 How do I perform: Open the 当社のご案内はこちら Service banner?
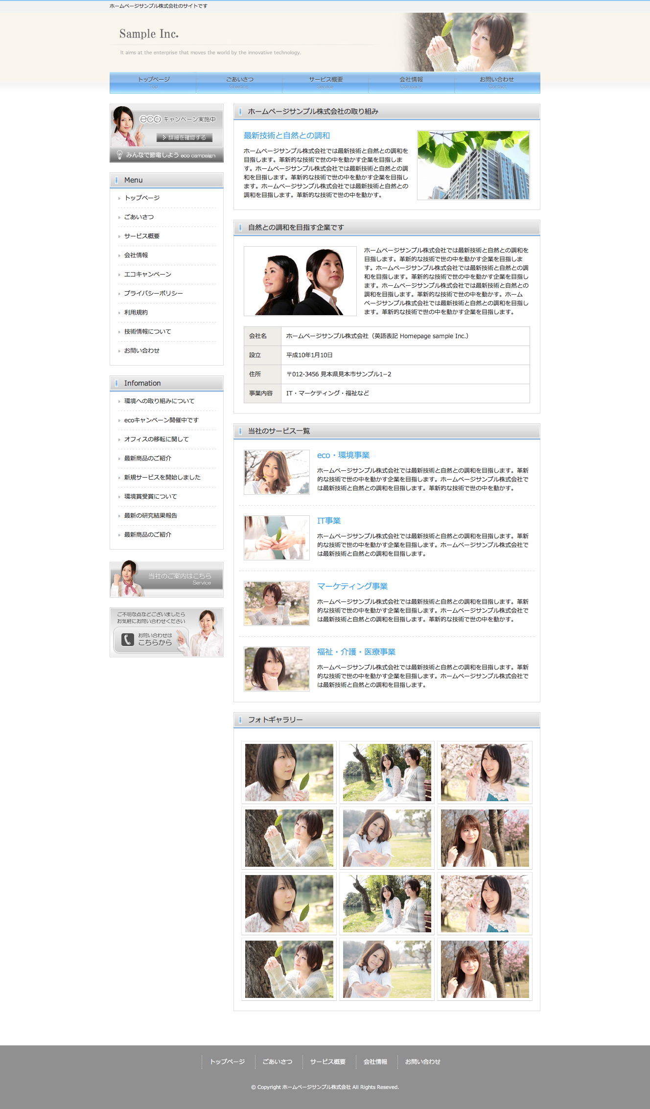coord(166,579)
